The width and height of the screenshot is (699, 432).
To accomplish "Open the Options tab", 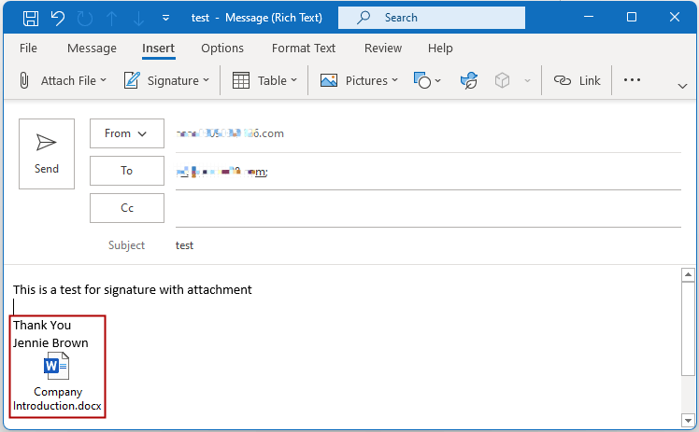I will 222,49.
